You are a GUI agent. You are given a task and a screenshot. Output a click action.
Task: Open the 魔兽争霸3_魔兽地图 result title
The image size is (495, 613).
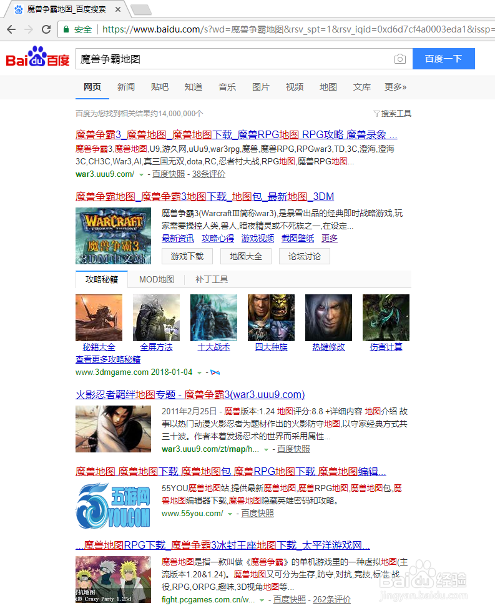(x=236, y=134)
